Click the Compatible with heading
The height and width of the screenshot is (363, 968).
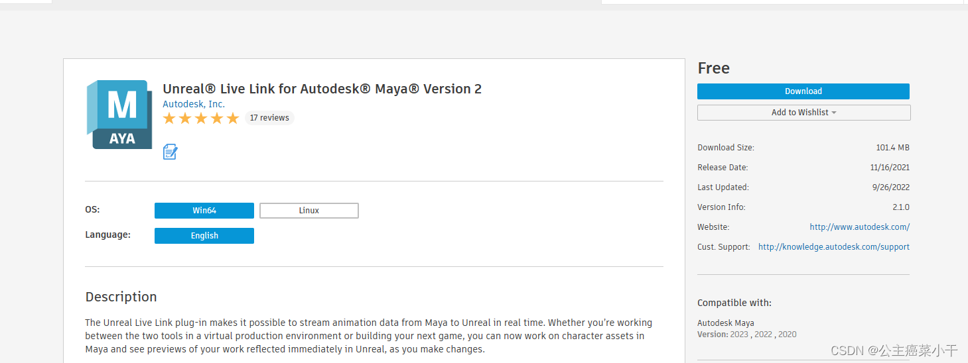[x=734, y=303]
